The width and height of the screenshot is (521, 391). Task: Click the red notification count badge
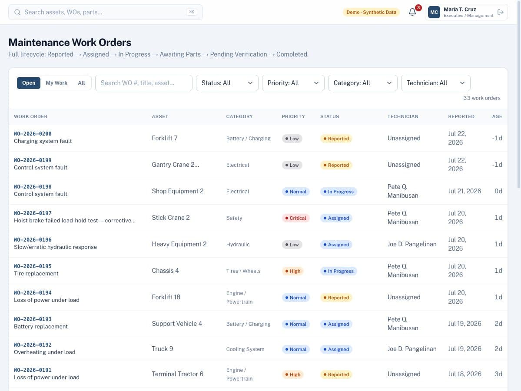pos(418,8)
